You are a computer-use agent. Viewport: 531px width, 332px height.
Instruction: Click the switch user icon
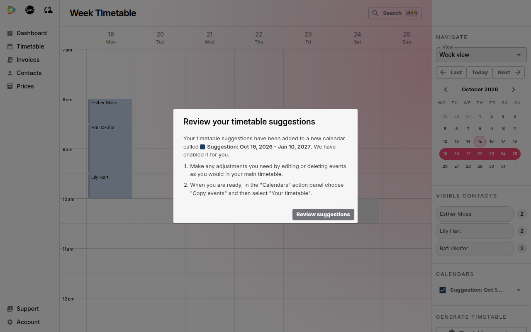48,10
